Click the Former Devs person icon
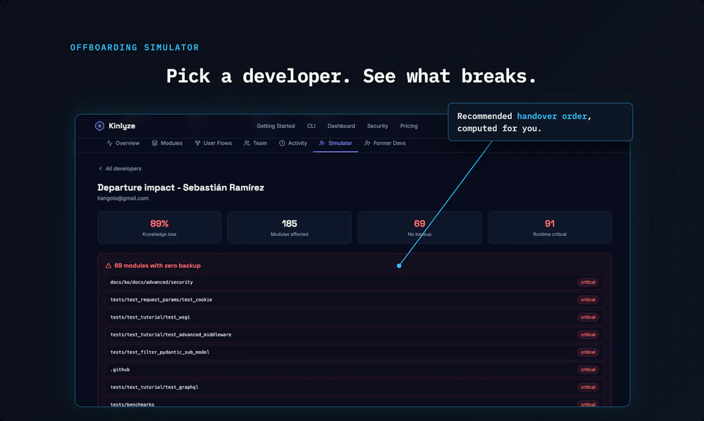The image size is (704, 421). tap(367, 143)
